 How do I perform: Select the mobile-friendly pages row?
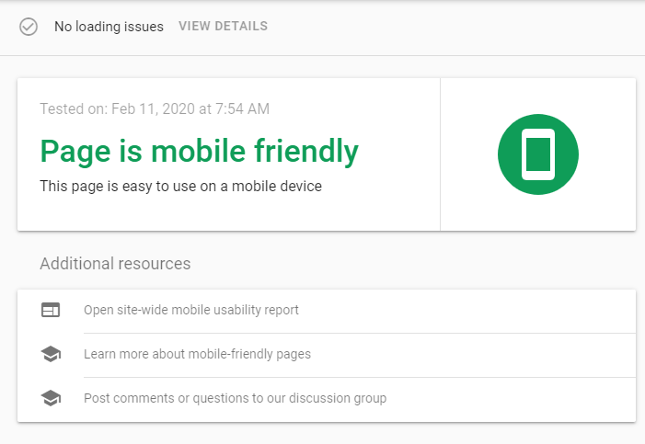(327, 355)
